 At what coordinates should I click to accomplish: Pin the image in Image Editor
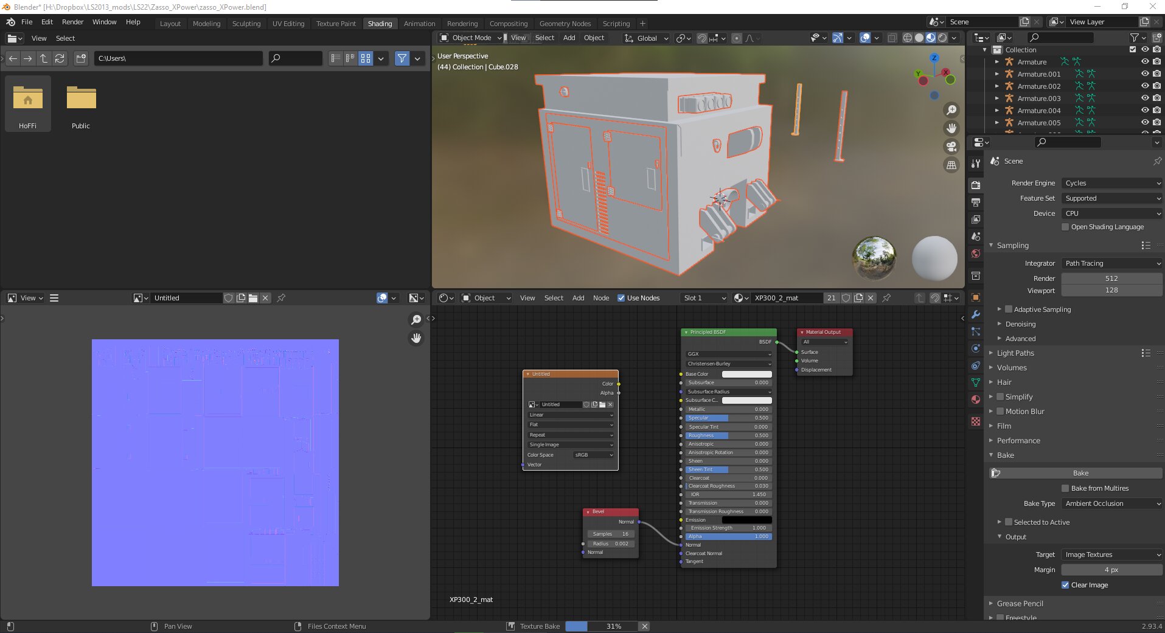(x=281, y=298)
